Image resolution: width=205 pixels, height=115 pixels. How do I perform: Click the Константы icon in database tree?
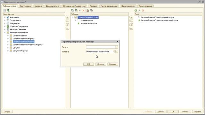coord(8,17)
